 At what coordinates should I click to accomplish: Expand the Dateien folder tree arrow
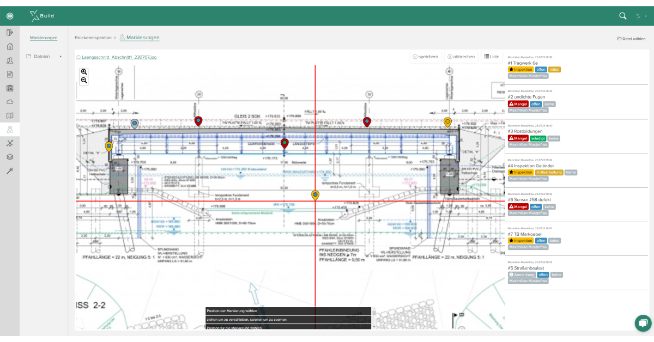60,57
